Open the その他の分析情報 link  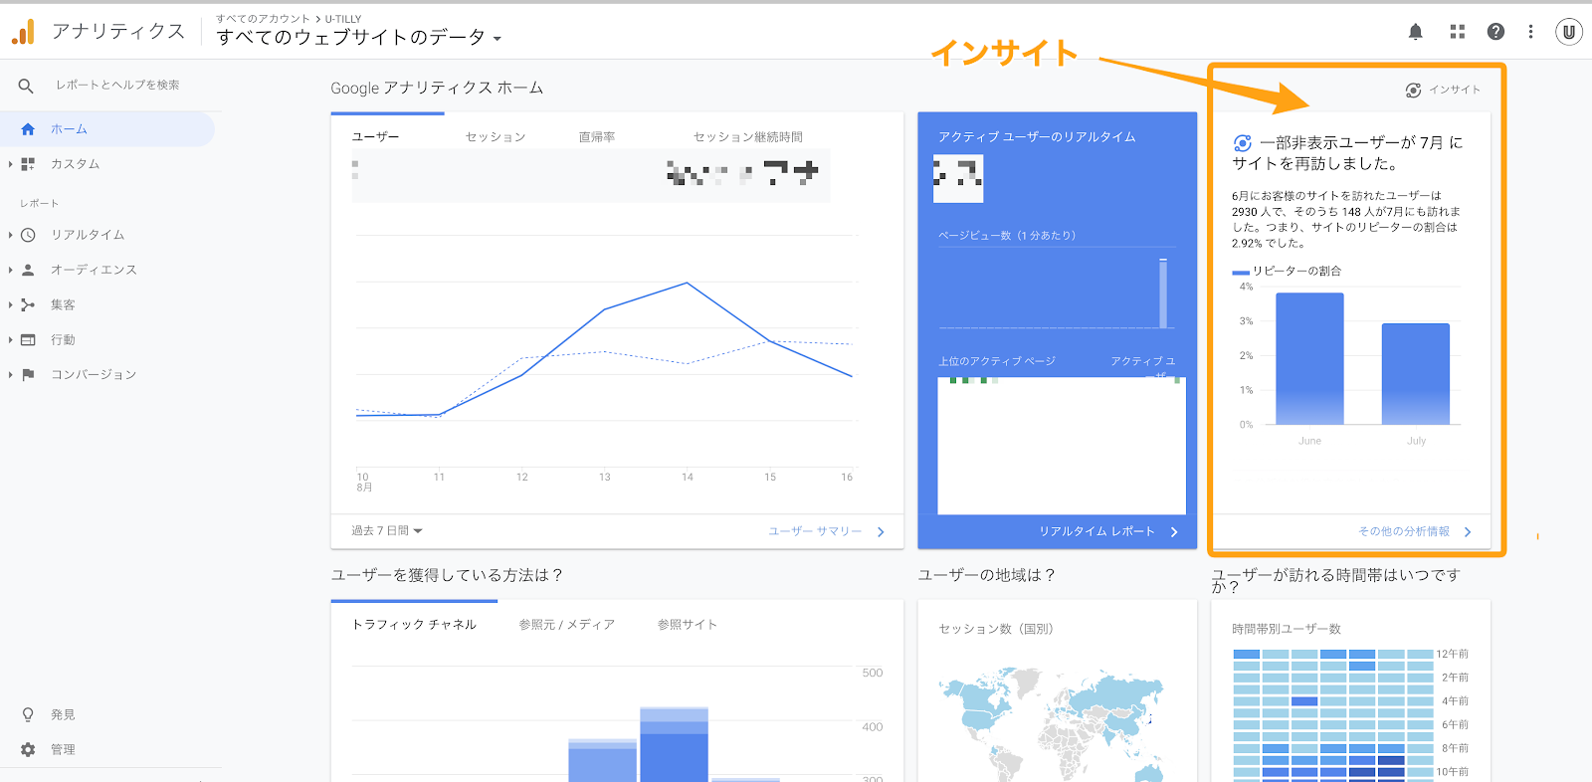[1415, 531]
